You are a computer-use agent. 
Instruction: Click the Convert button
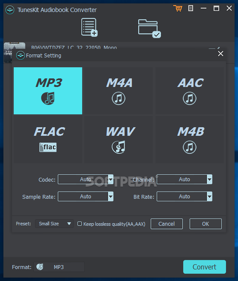[x=205, y=267]
